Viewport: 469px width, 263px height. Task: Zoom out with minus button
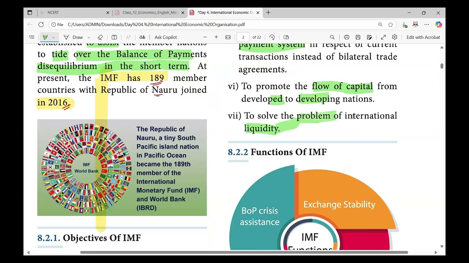click(x=205, y=37)
